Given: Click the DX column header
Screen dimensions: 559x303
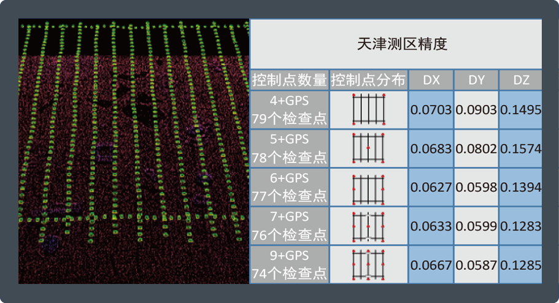Looking at the screenshot, I should click(x=431, y=80).
